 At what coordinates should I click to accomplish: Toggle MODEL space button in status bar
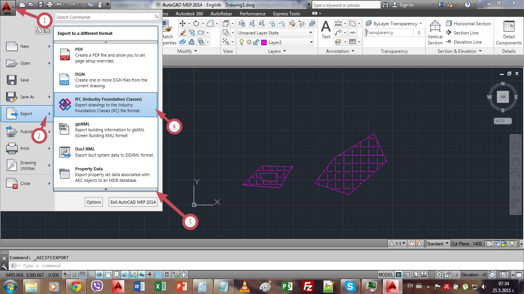click(386, 274)
